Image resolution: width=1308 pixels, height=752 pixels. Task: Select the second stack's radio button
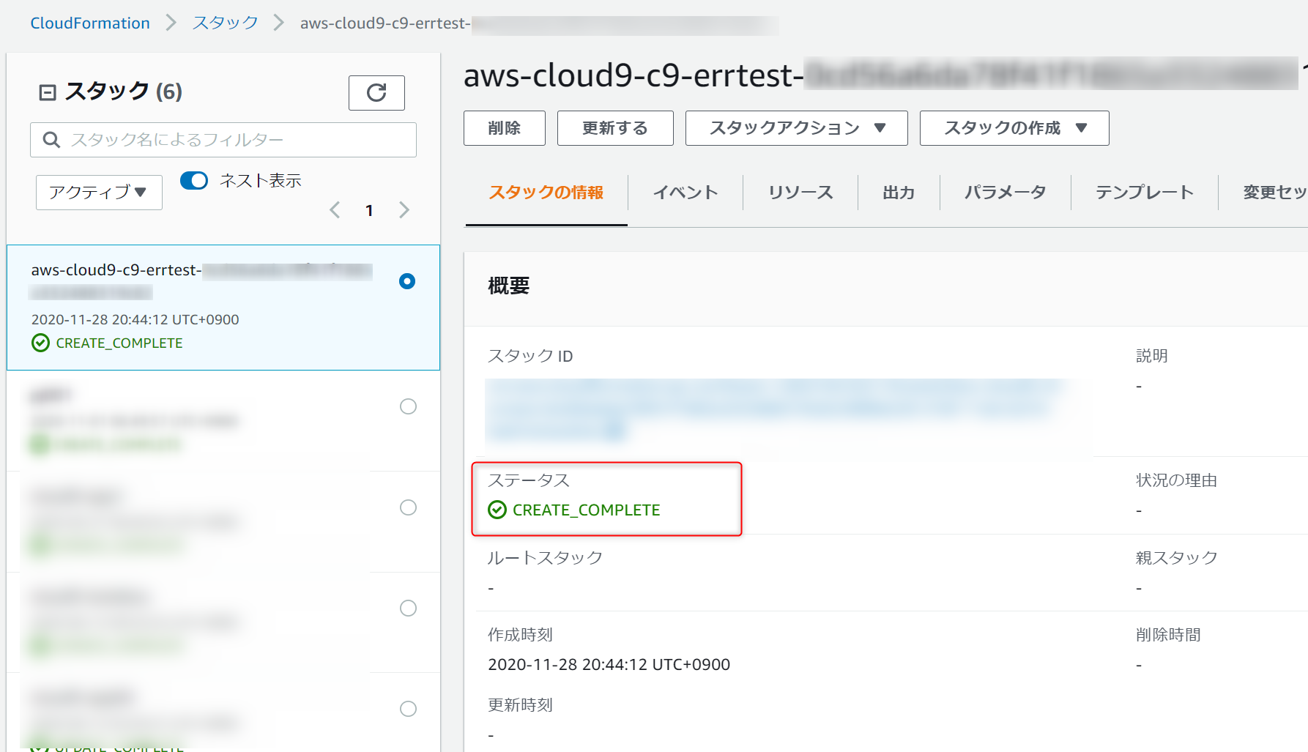408,406
